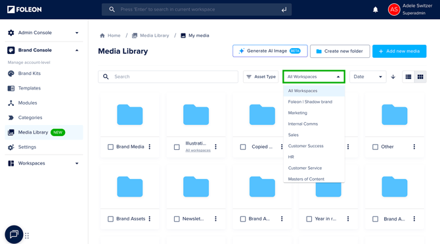Choose Customer Service workspace option
This screenshot has width=440, height=244.
(x=314, y=168)
